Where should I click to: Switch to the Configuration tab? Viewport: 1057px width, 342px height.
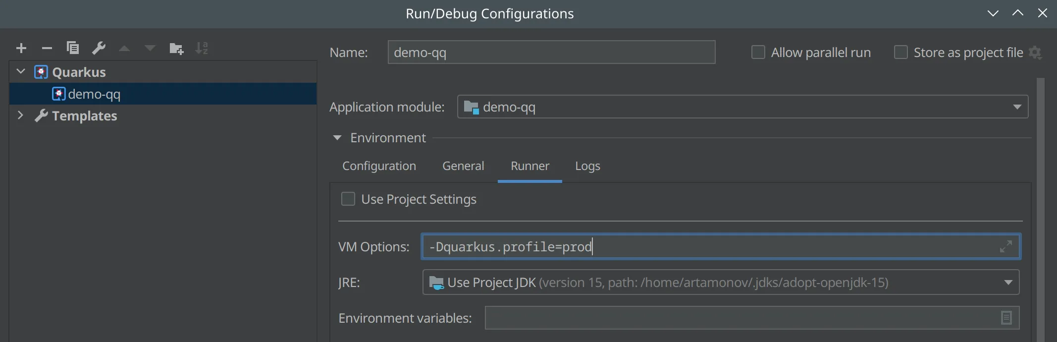379,166
